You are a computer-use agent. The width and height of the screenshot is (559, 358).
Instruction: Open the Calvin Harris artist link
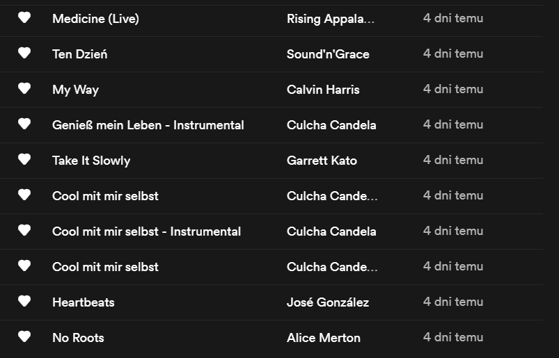pos(323,90)
